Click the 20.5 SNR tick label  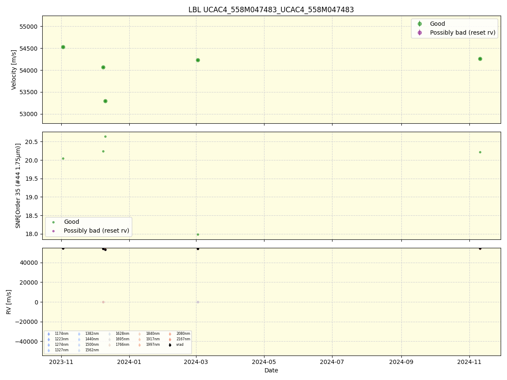point(32,142)
